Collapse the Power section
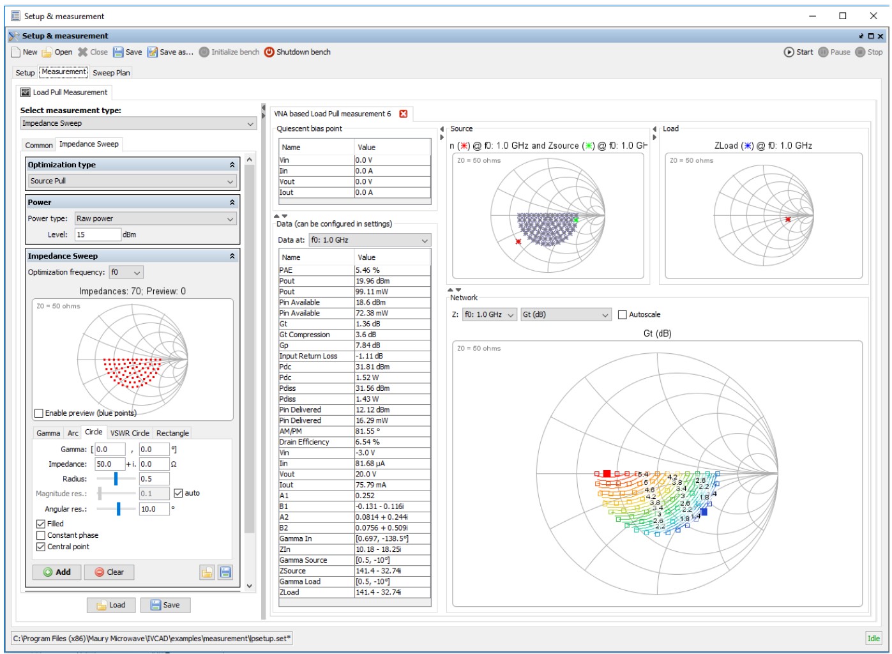Viewport: 892px width, 654px height. pos(232,202)
